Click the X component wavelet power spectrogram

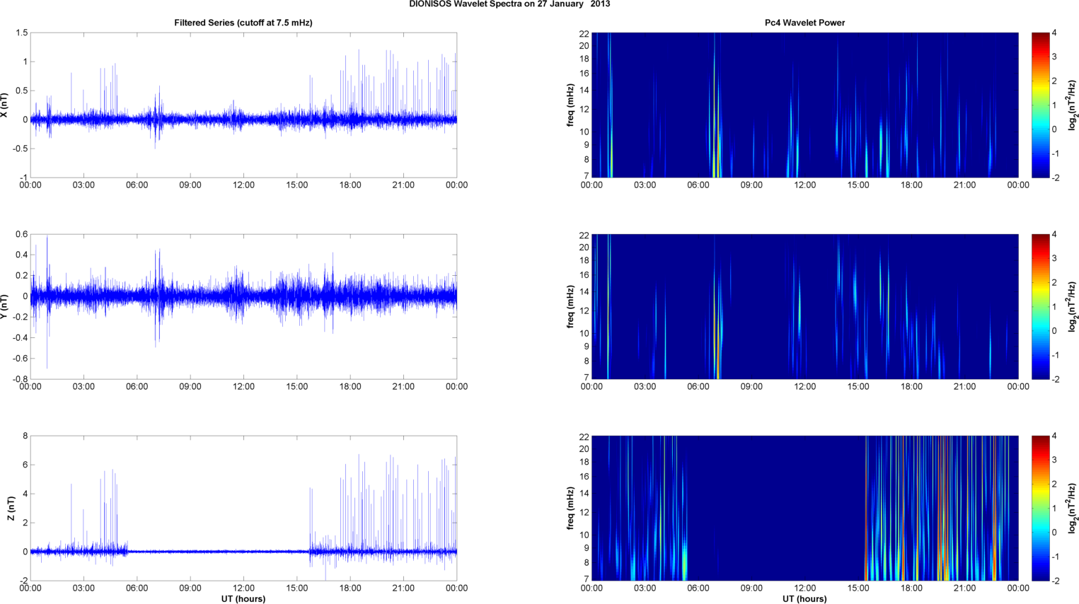click(x=804, y=105)
